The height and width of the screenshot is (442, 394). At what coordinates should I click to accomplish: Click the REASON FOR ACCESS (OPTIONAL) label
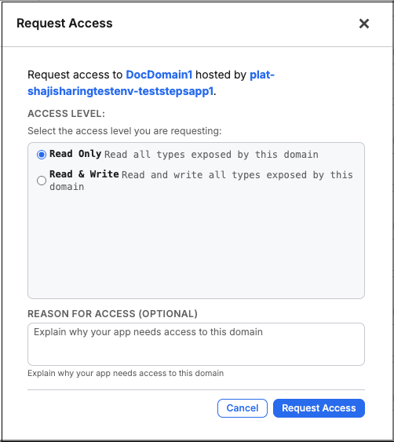click(112, 314)
